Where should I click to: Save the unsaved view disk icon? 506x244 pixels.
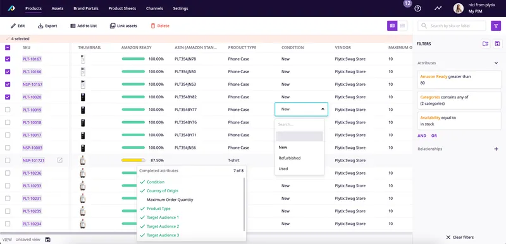pyautogui.click(x=48, y=240)
